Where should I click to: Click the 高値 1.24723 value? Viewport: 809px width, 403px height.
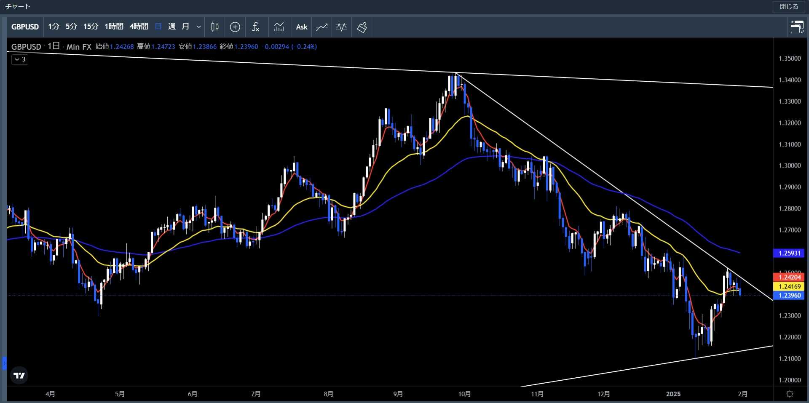(x=156, y=47)
